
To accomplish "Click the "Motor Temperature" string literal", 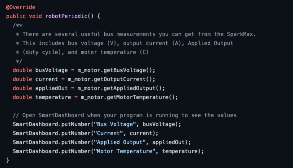I will tap(124, 151).
